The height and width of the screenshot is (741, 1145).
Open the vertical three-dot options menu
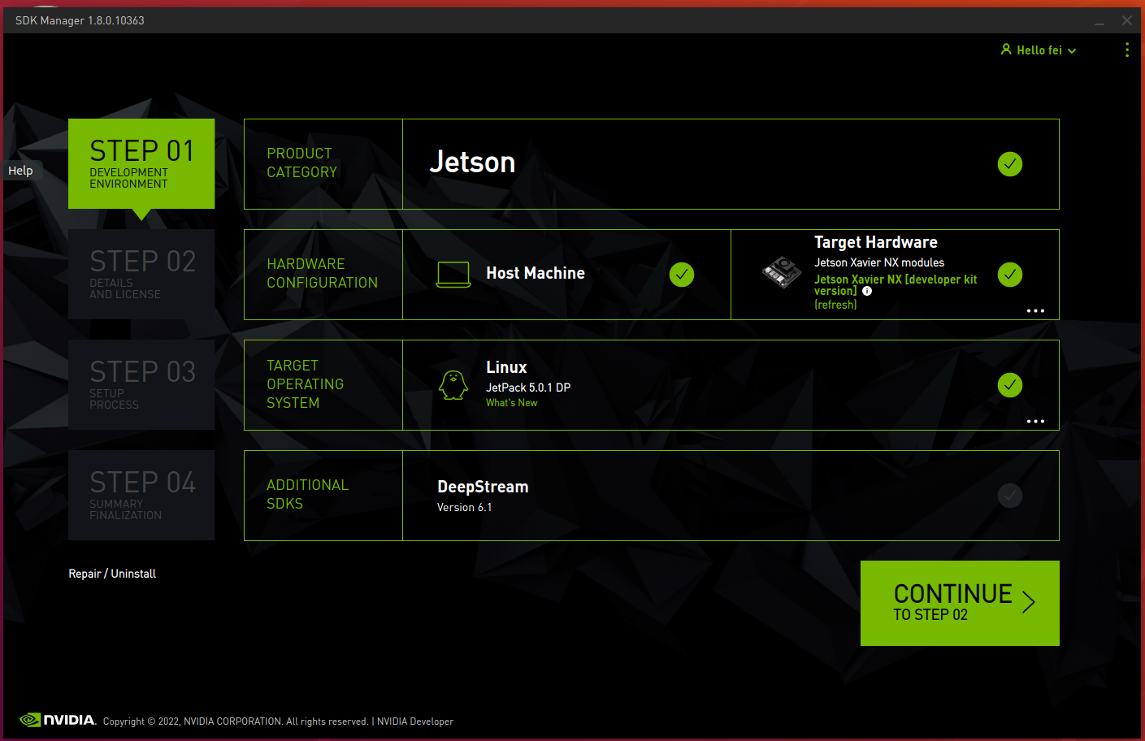point(1126,50)
